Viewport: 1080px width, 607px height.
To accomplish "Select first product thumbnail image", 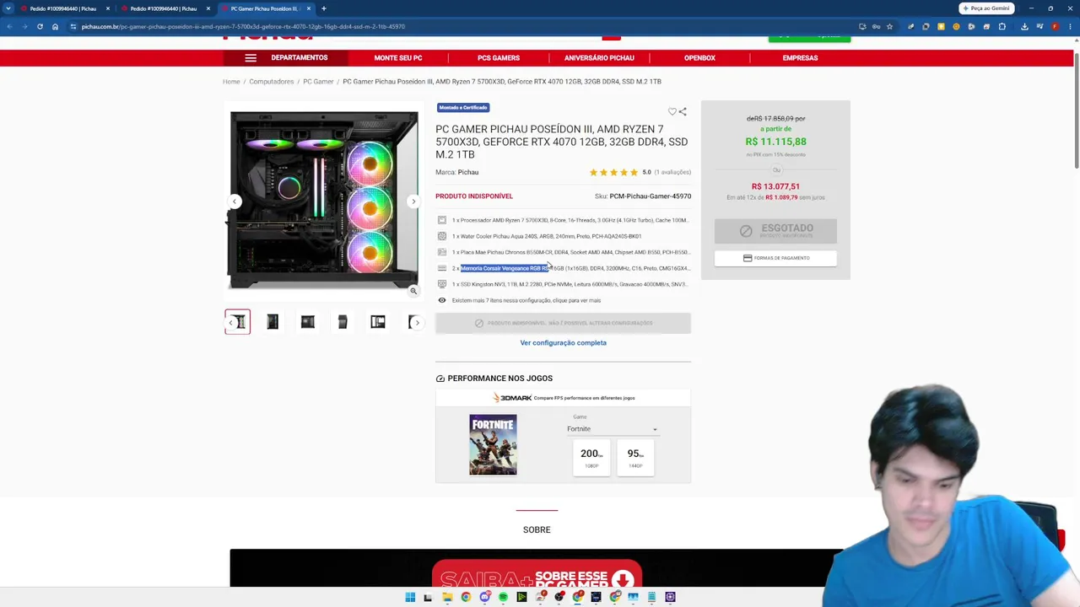I will coord(237,322).
